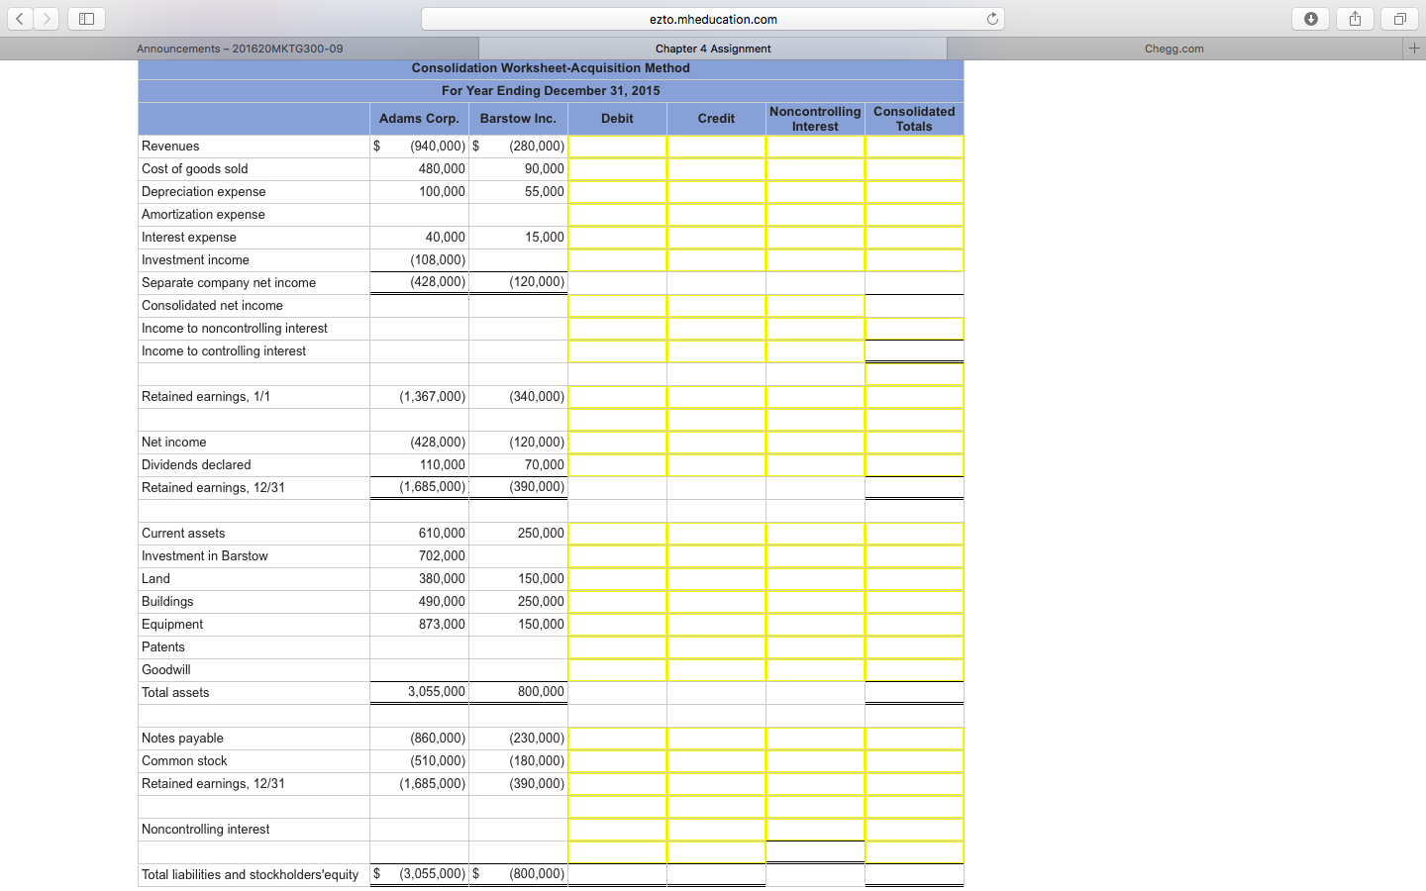This screenshot has width=1426, height=891.
Task: Reload the page from the address bar
Action: (x=992, y=19)
